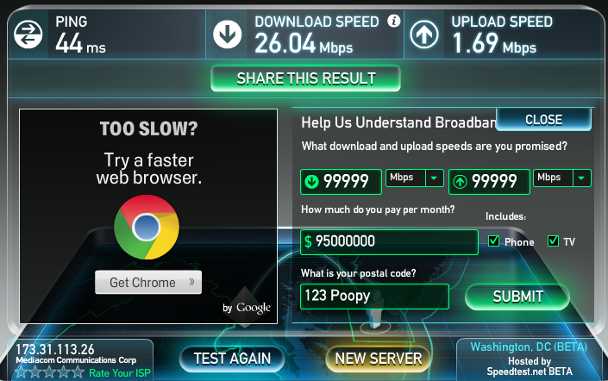Close the broadband survey panel
This screenshot has width=608, height=381.
pos(543,120)
